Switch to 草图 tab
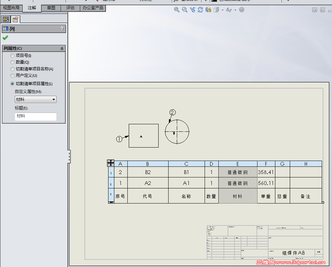Image resolution: width=332 pixels, height=267 pixels. click(51, 8)
